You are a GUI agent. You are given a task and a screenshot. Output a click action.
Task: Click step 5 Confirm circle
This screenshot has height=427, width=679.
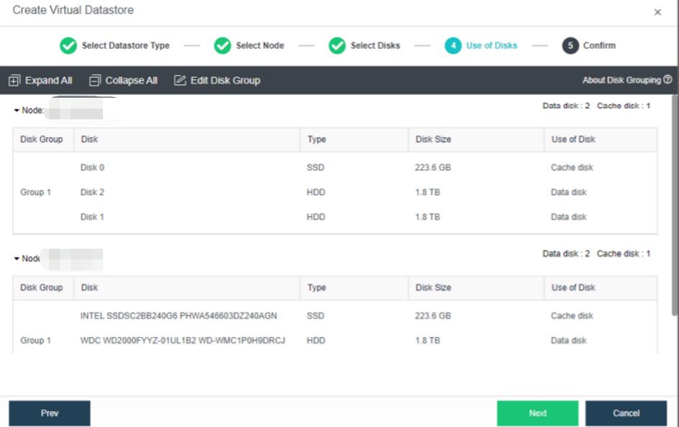tap(570, 45)
